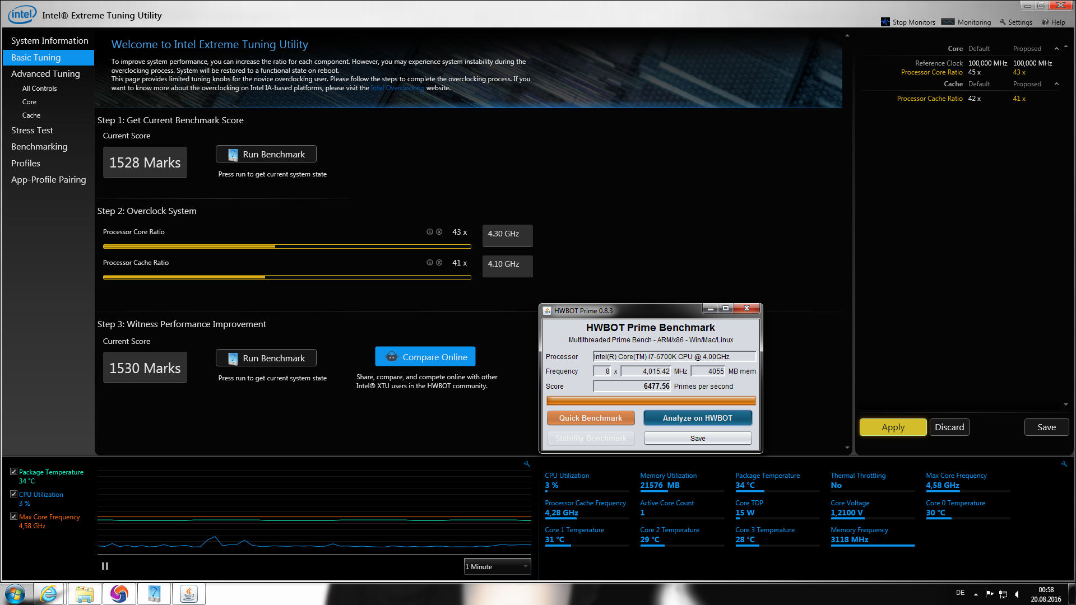This screenshot has height=605, width=1076.
Task: Reset Processor Cache Ratio with its X icon
Action: 439,263
